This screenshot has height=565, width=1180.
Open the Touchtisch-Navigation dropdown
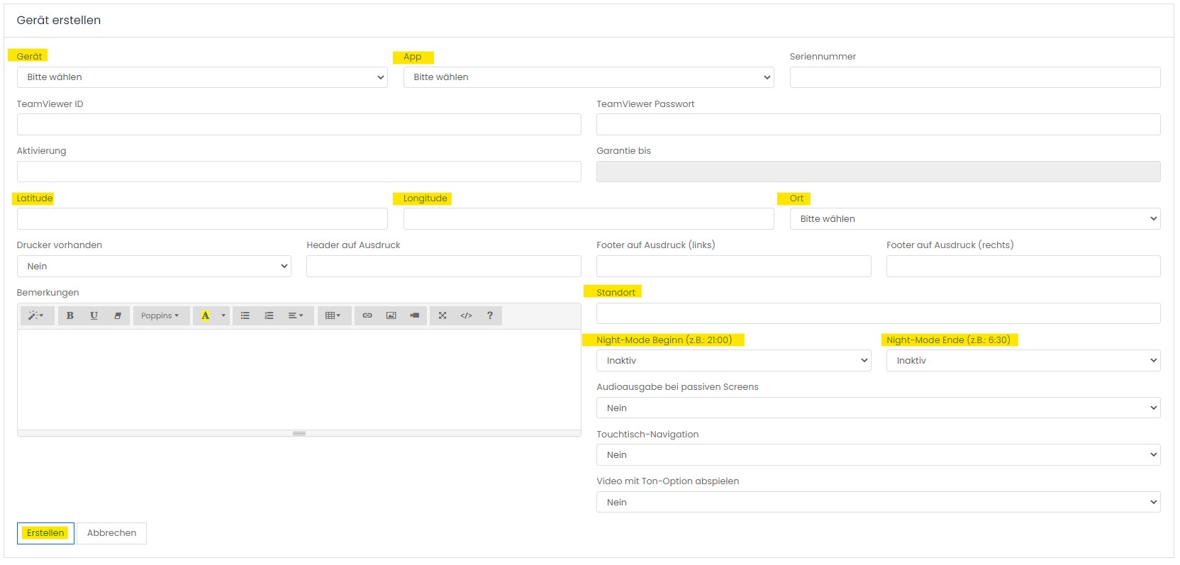(x=879, y=455)
